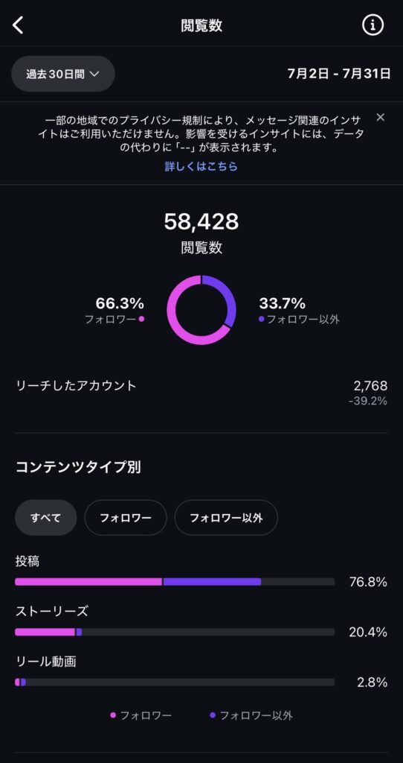
Task: Tap the date range 7月2日 - 7月31日
Action: (x=339, y=74)
